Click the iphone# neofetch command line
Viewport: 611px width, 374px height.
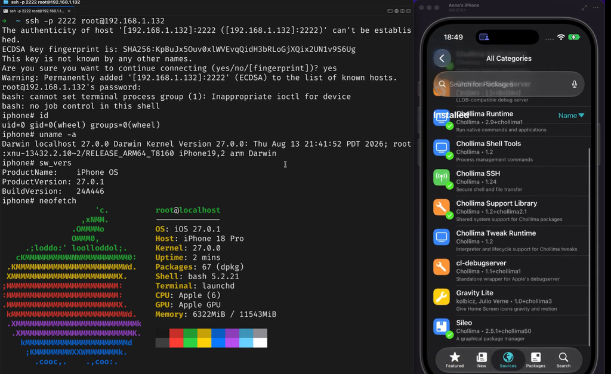click(39, 201)
